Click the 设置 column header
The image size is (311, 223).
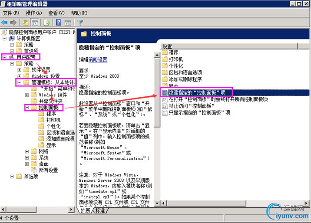[x=229, y=46]
